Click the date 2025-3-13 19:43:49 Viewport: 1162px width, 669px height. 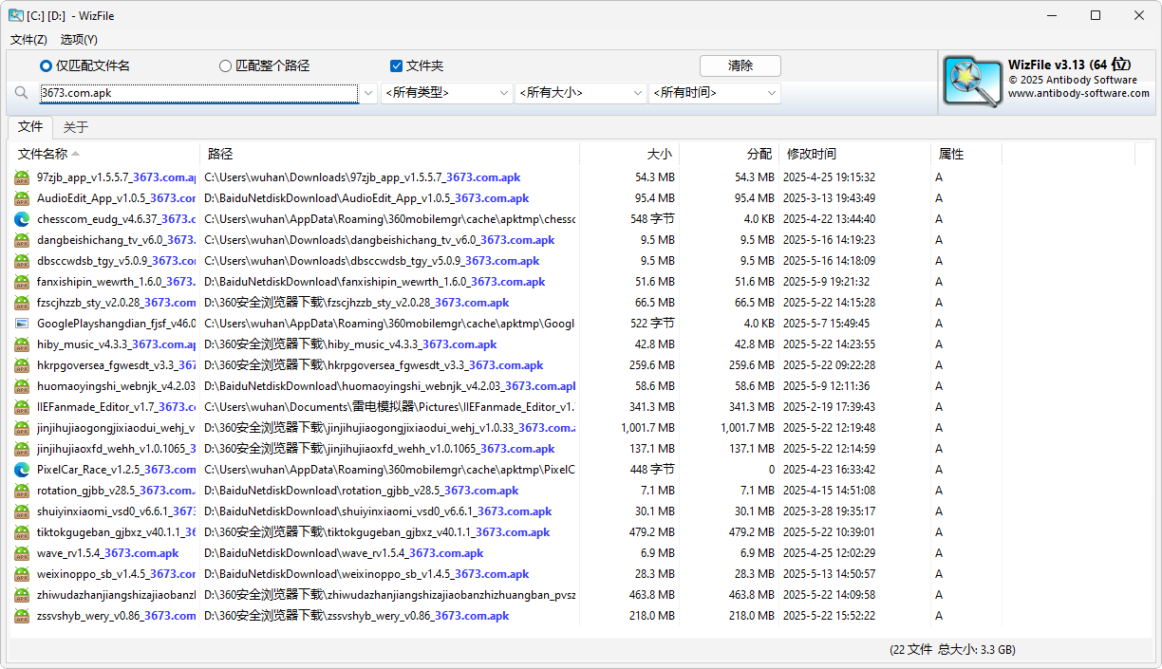click(829, 198)
